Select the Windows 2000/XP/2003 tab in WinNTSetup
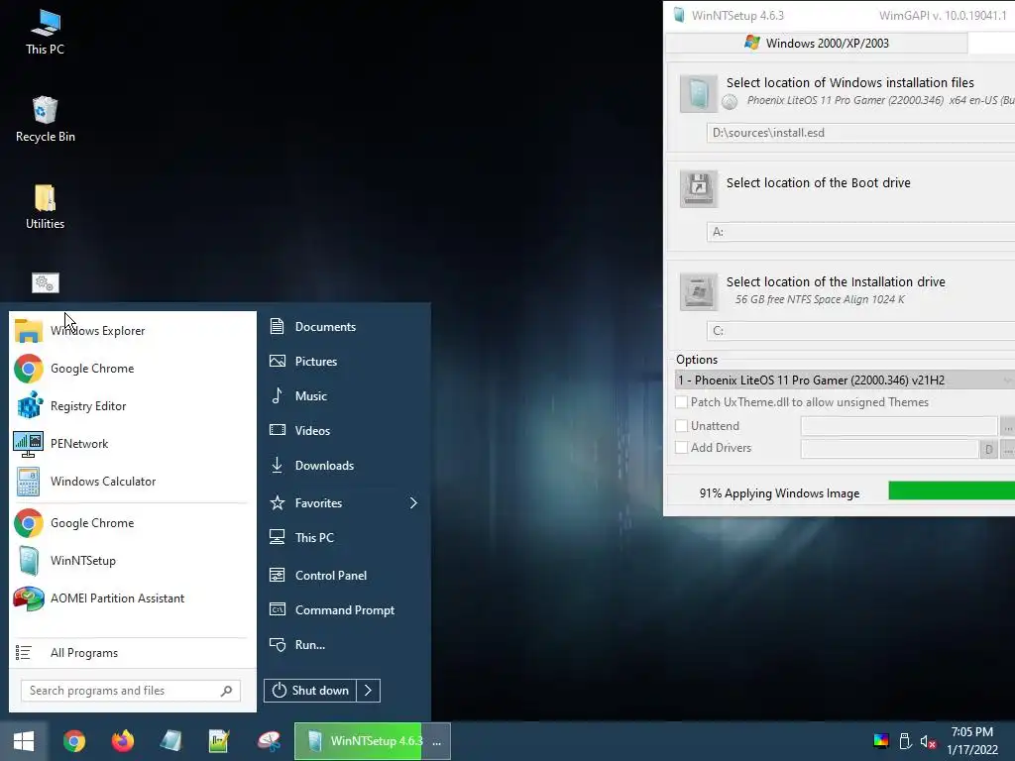 817,43
